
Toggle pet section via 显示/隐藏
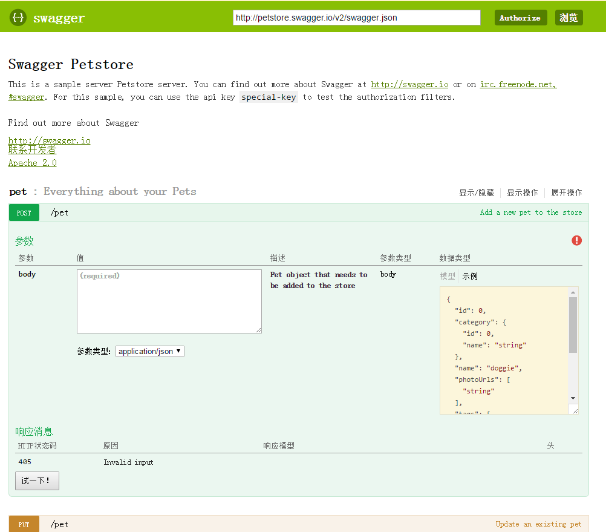pos(476,192)
